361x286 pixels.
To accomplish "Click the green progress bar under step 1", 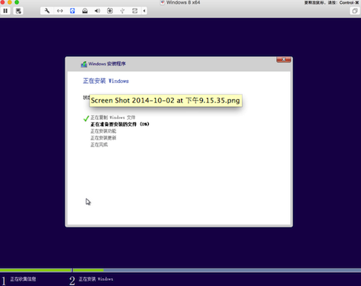I will click(35, 270).
